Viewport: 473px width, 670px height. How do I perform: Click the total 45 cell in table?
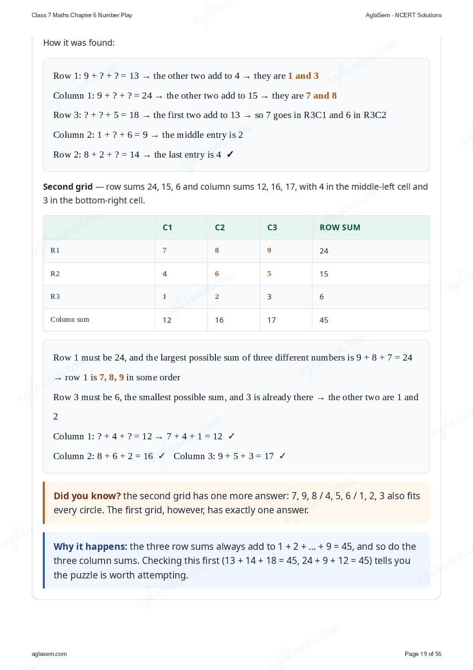(324, 320)
